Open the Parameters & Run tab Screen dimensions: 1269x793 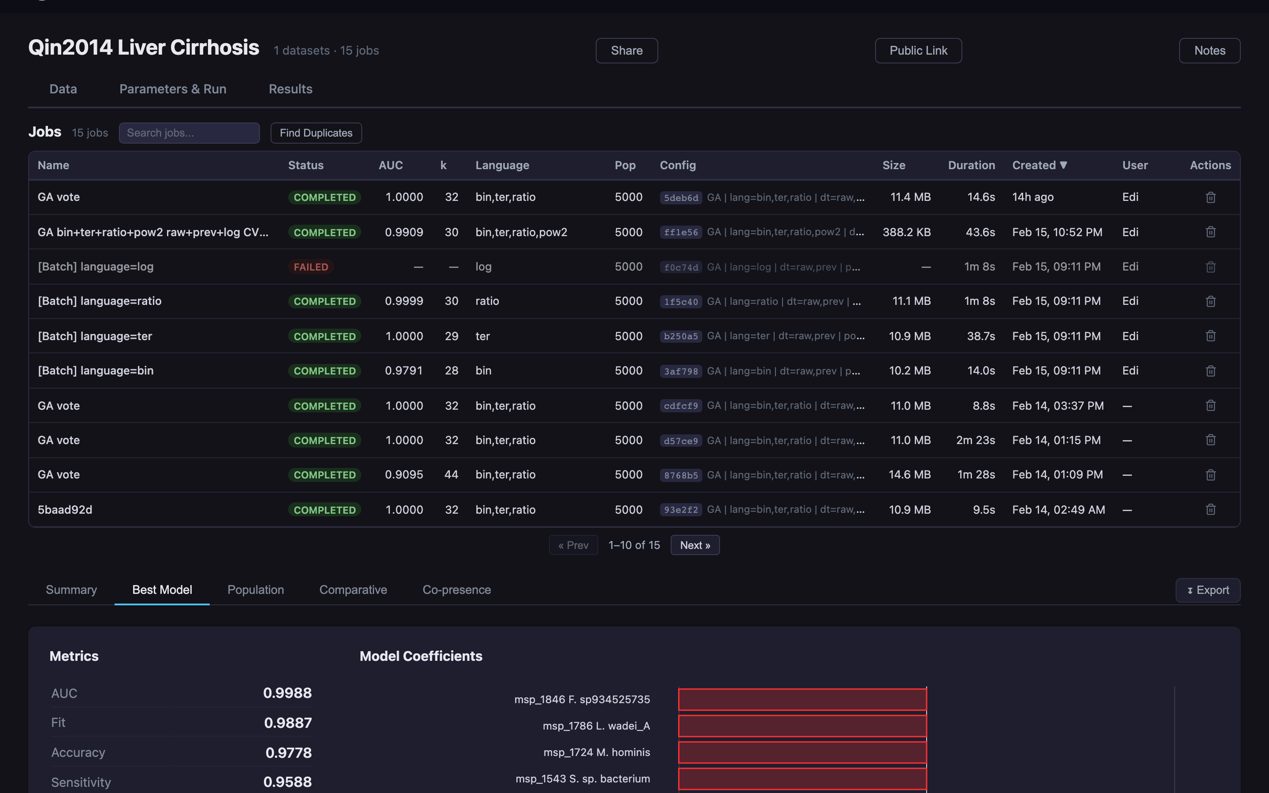(x=173, y=89)
